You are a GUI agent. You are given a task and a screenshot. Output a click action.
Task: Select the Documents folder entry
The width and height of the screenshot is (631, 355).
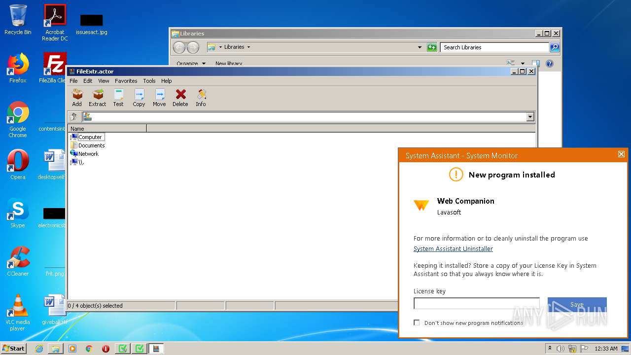point(87,145)
